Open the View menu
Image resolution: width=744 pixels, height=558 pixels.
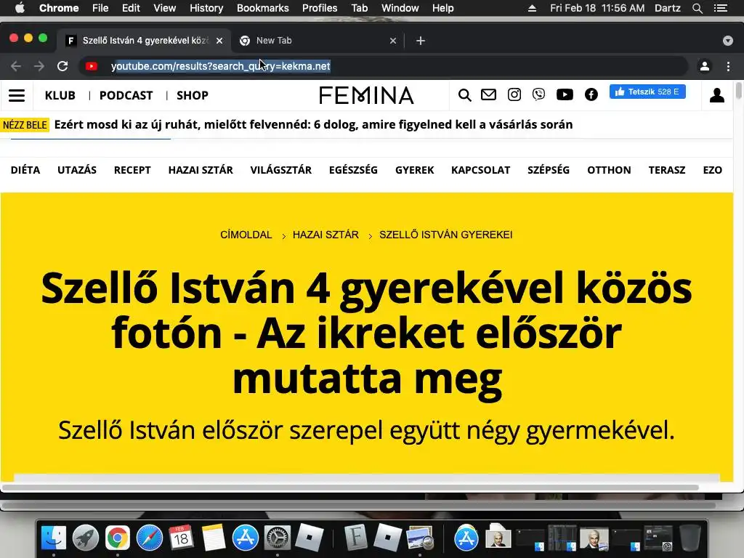point(165,8)
